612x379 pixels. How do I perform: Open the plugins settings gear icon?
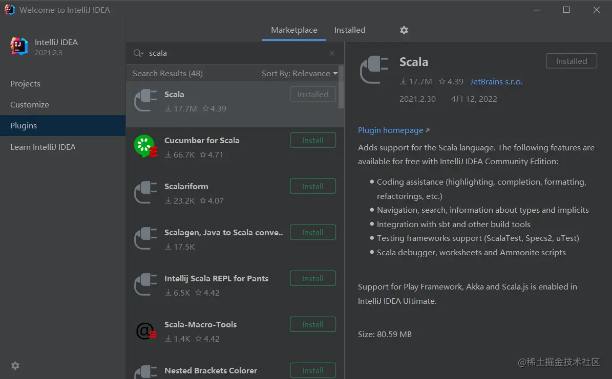[x=404, y=30]
